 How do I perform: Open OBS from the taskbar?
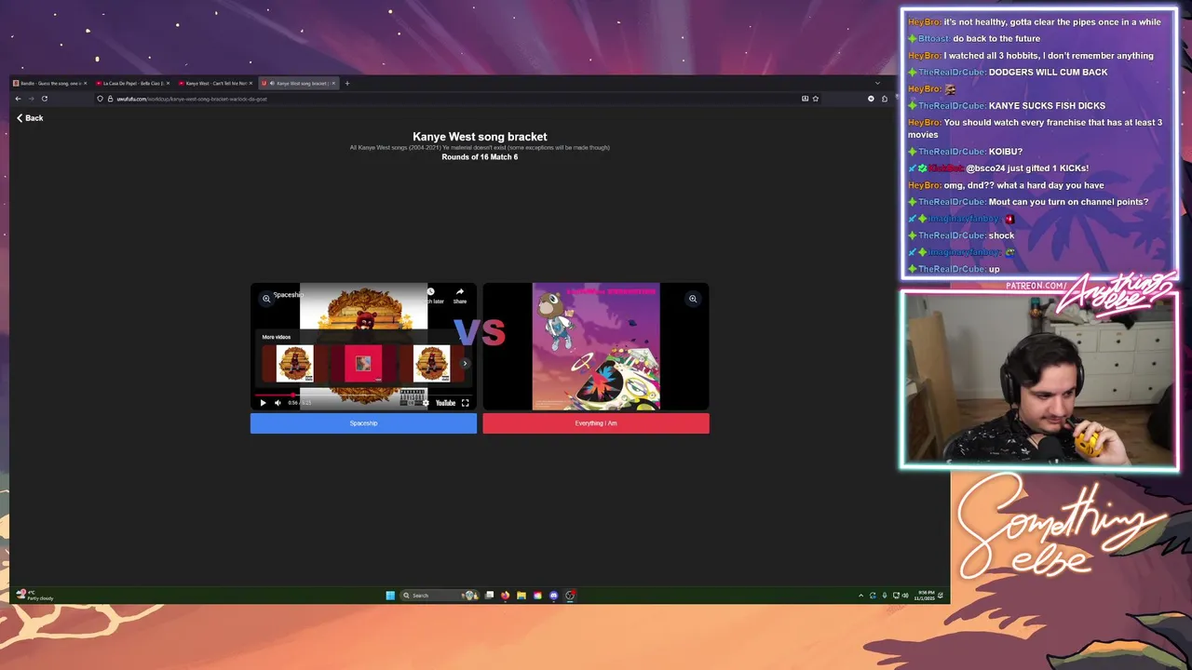click(x=570, y=596)
